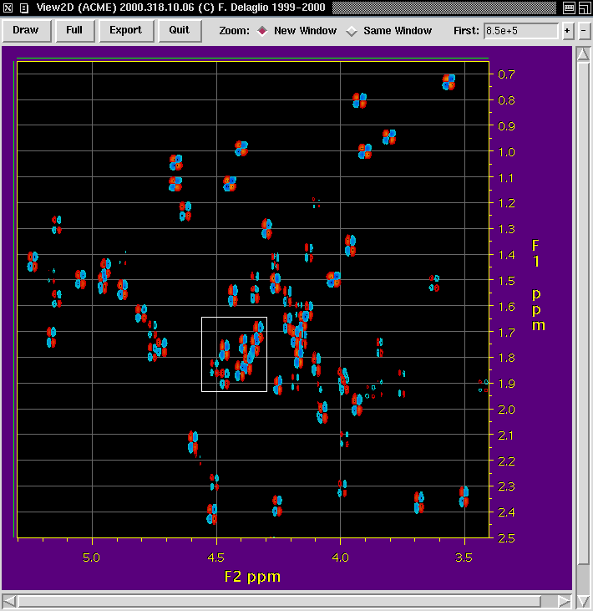Viewport: 593px width, 611px height.
Task: Decrease First contour level with minus button
Action: pyautogui.click(x=584, y=31)
